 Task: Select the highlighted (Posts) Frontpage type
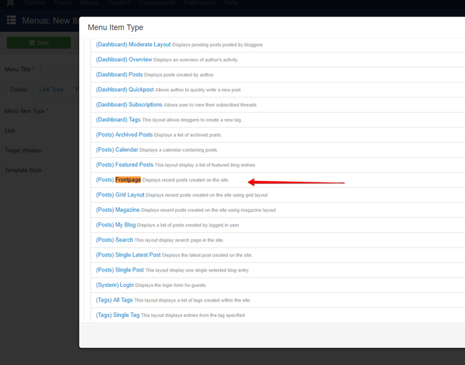(118, 179)
